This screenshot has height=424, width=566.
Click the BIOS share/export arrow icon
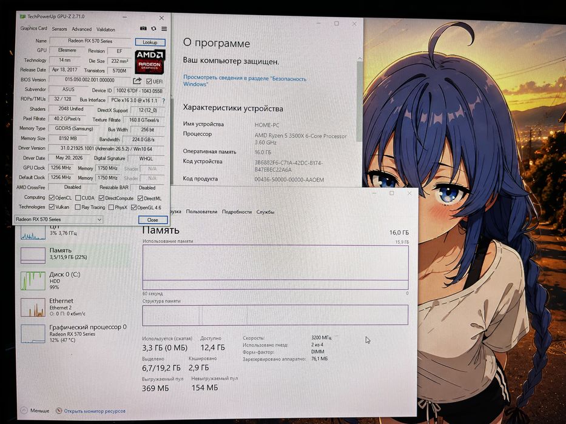pos(137,81)
